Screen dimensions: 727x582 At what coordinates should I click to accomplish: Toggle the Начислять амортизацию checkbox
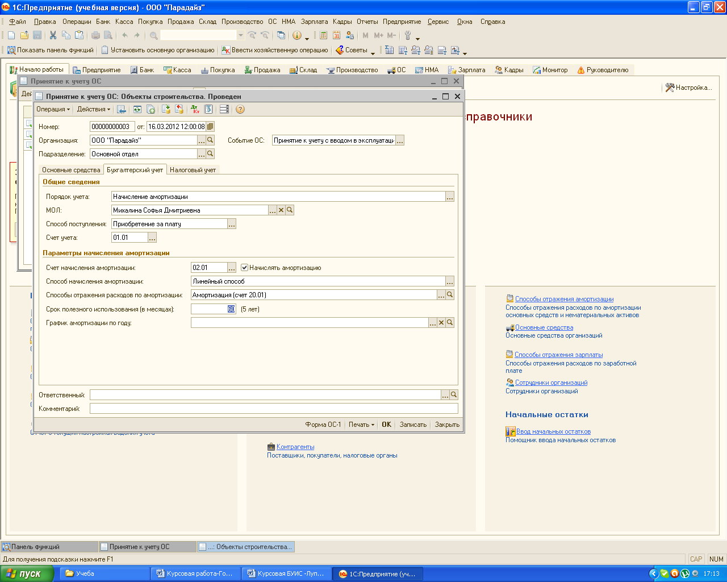(245, 268)
